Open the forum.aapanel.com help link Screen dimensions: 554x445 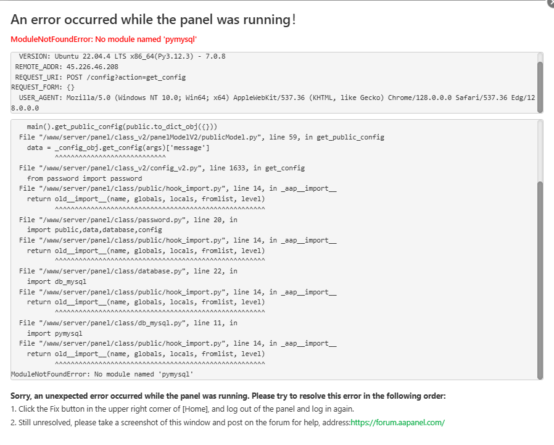click(397, 423)
